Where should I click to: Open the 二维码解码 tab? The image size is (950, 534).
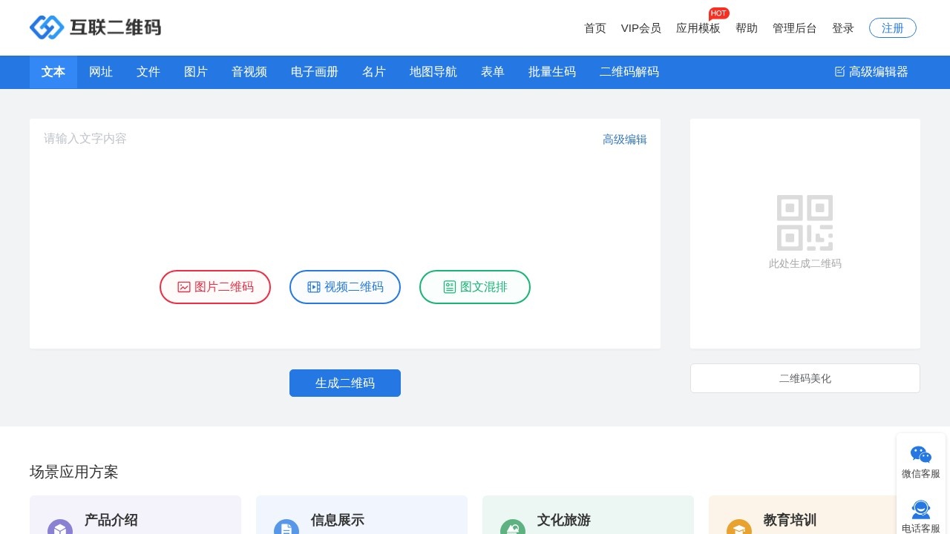[629, 72]
